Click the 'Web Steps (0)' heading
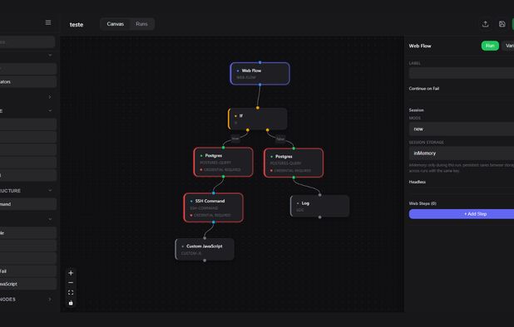Image resolution: width=514 pixels, height=327 pixels. 423,203
